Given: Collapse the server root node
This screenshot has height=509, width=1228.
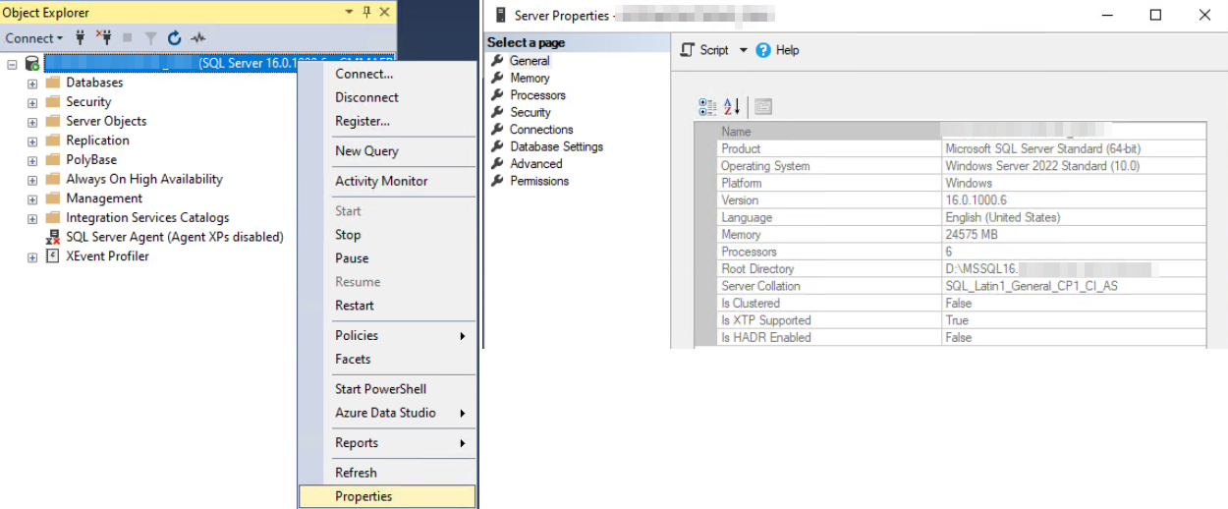Looking at the screenshot, I should pyautogui.click(x=13, y=64).
